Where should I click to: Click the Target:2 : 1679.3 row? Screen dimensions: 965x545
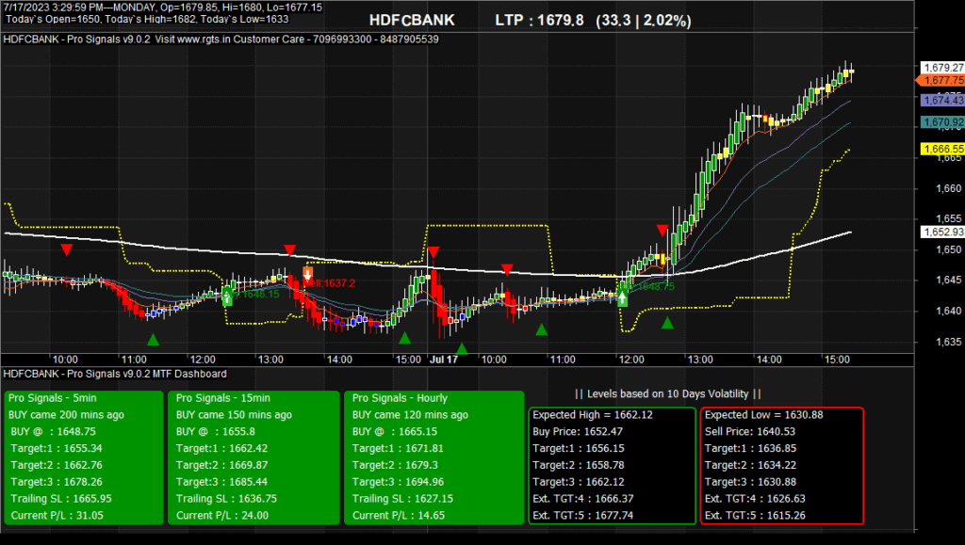click(x=397, y=465)
